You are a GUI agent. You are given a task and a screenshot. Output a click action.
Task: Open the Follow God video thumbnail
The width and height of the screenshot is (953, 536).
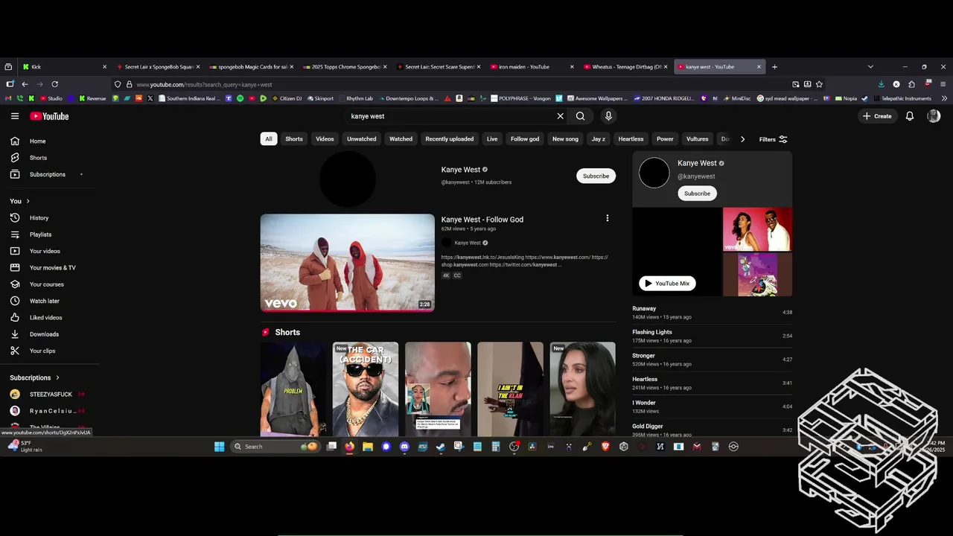(347, 263)
